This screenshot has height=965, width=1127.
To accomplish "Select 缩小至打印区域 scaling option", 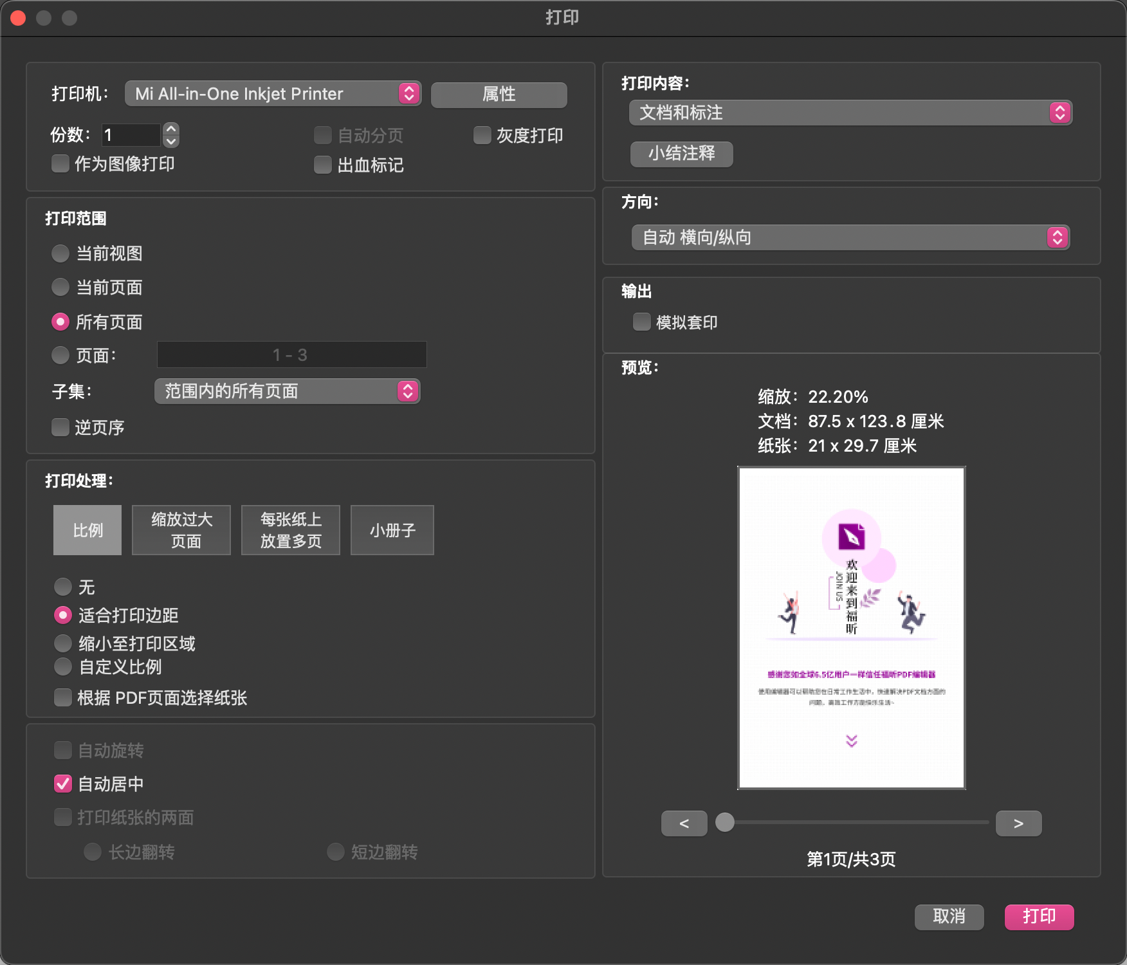I will 63,643.
